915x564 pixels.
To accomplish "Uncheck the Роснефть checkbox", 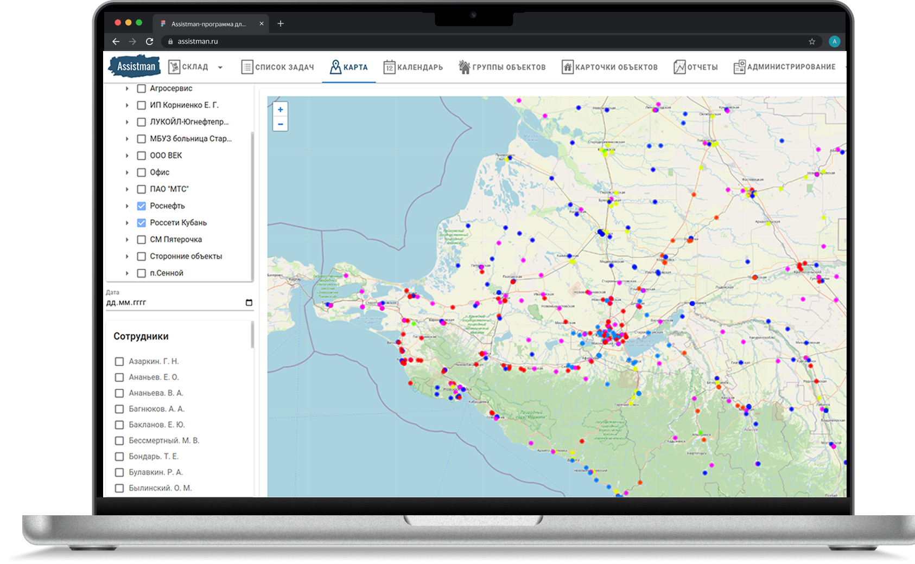I will pyautogui.click(x=142, y=206).
